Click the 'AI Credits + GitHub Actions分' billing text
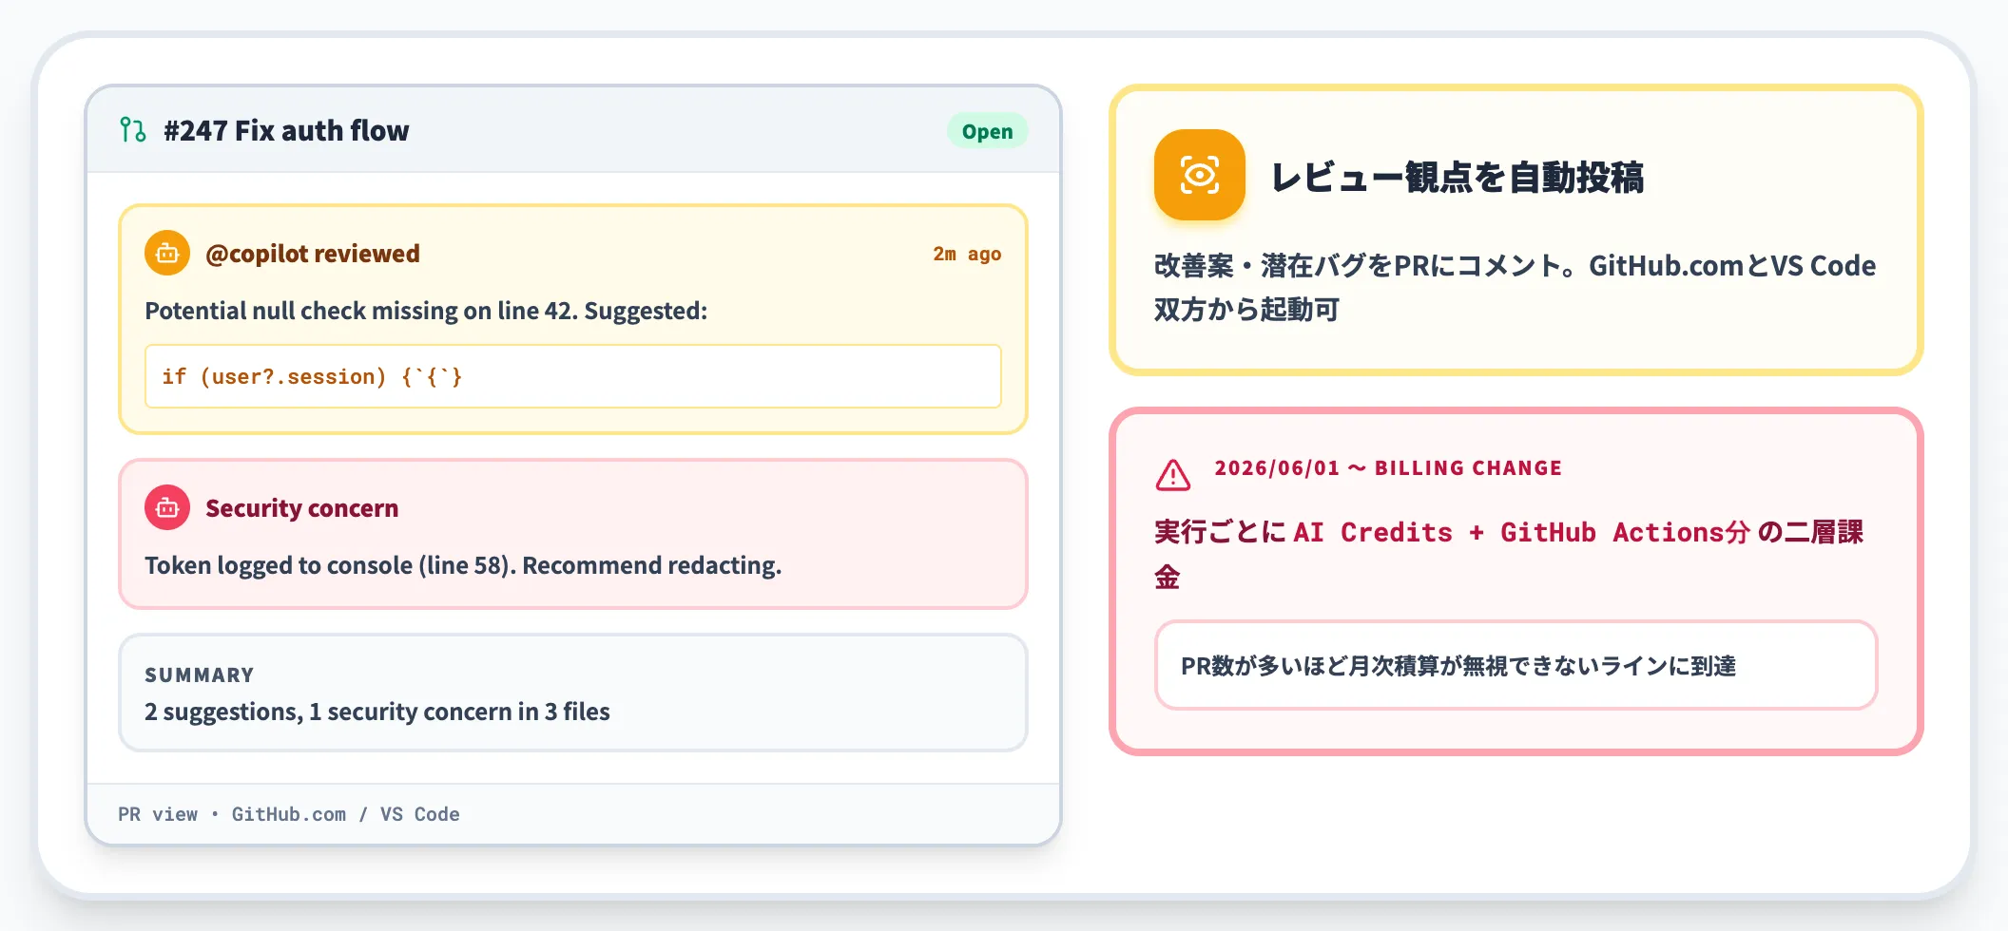The image size is (2008, 931). (1521, 532)
